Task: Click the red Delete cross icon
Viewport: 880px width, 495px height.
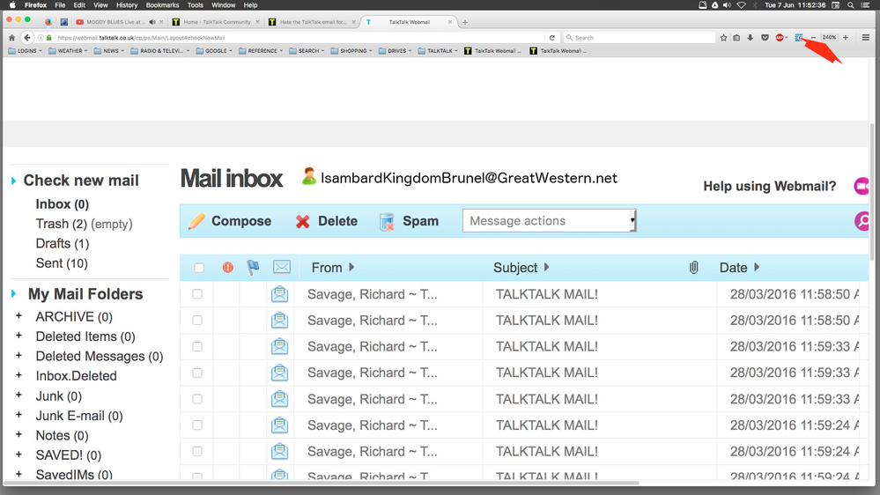Action: [302, 222]
